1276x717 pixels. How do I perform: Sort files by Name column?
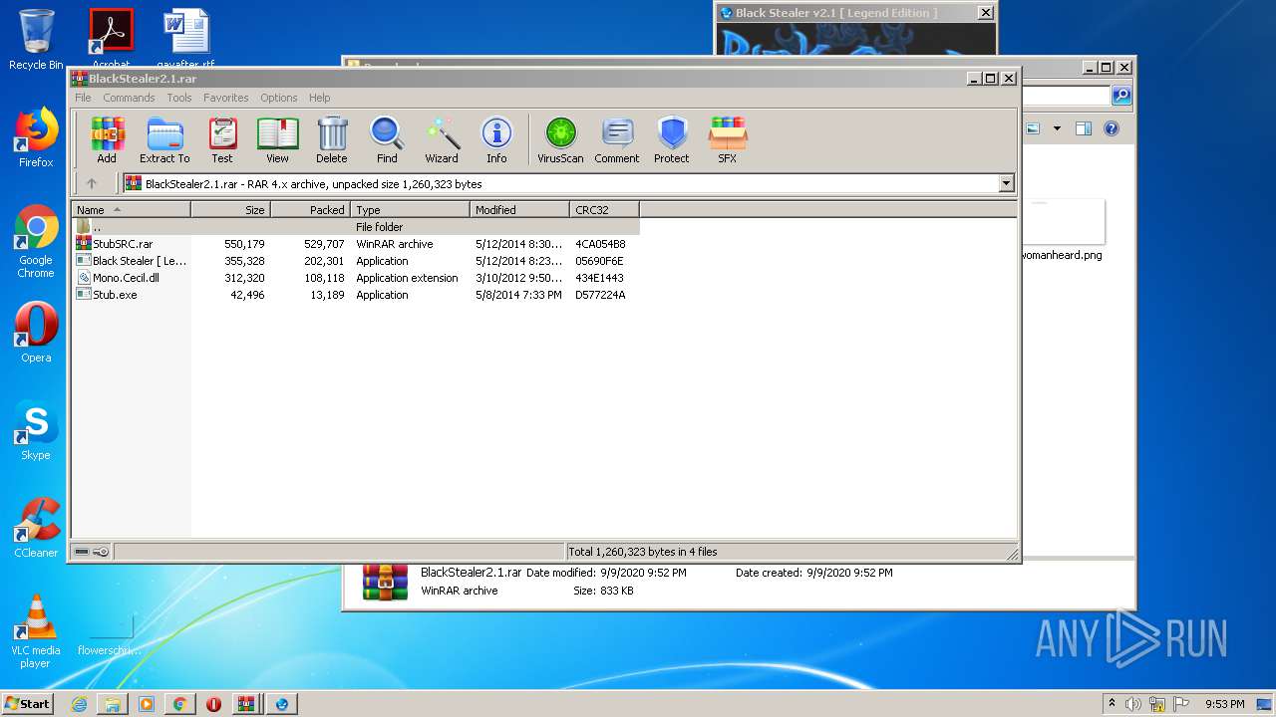[x=131, y=210]
